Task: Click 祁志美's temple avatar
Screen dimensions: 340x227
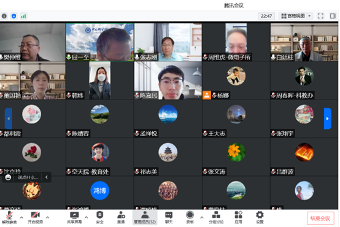Action: (x=168, y=152)
